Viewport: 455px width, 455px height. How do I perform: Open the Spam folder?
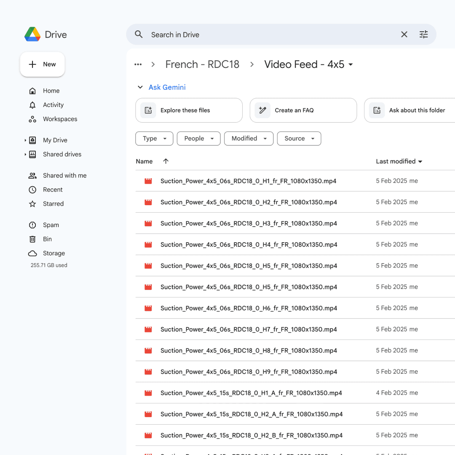tap(50, 225)
